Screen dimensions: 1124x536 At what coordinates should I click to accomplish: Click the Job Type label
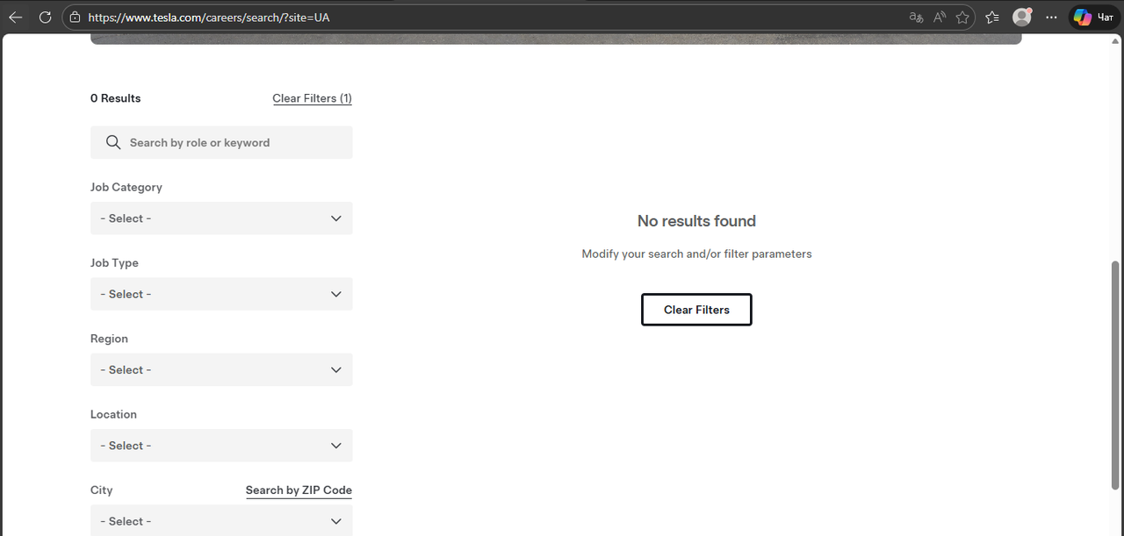pos(114,262)
